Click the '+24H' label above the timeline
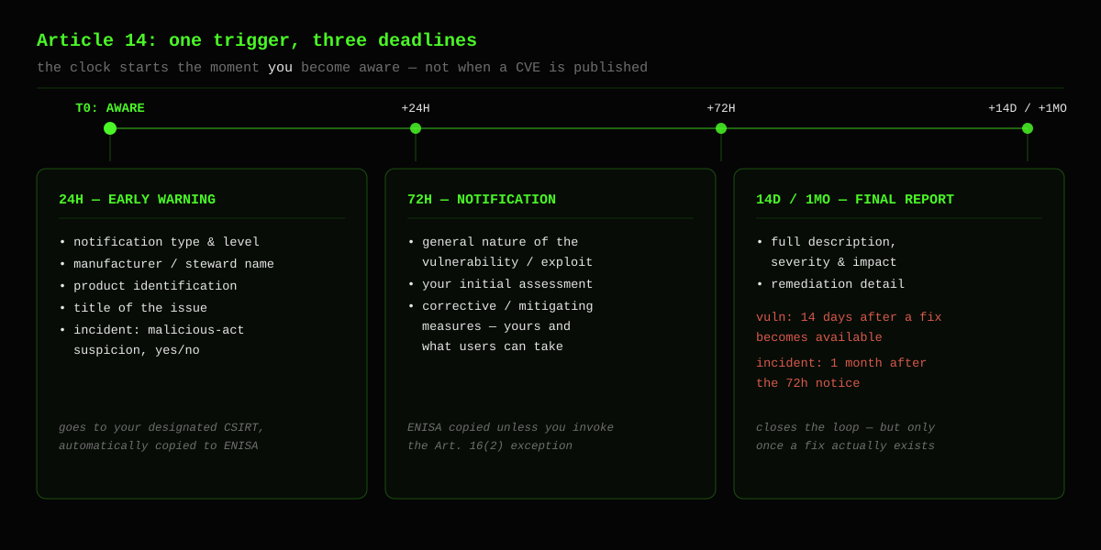1101x550 pixels. tap(416, 108)
